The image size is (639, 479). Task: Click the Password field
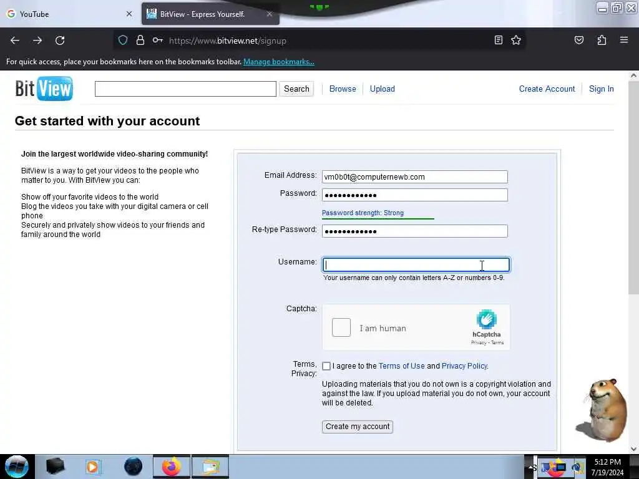tap(414, 195)
